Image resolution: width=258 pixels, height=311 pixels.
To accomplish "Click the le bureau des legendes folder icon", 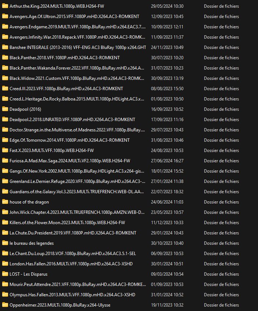I will [5, 243].
